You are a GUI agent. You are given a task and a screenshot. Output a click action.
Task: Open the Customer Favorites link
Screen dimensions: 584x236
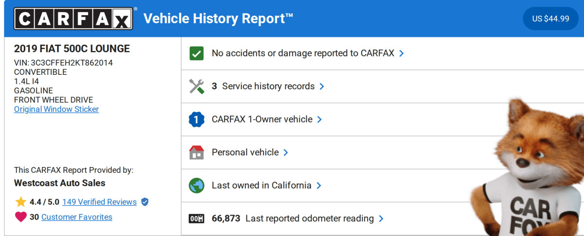(x=77, y=217)
